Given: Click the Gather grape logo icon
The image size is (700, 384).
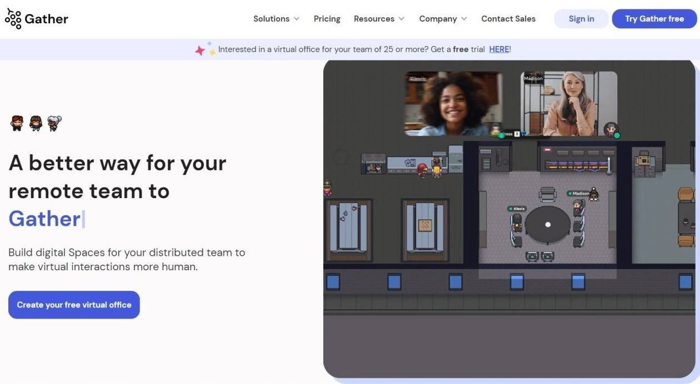Looking at the screenshot, I should 13,18.
